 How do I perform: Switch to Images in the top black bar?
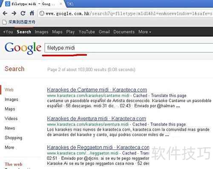coord(42,32)
